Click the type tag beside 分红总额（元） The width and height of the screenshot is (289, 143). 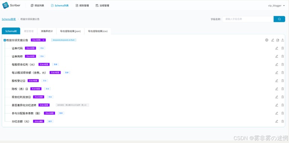point(50,121)
